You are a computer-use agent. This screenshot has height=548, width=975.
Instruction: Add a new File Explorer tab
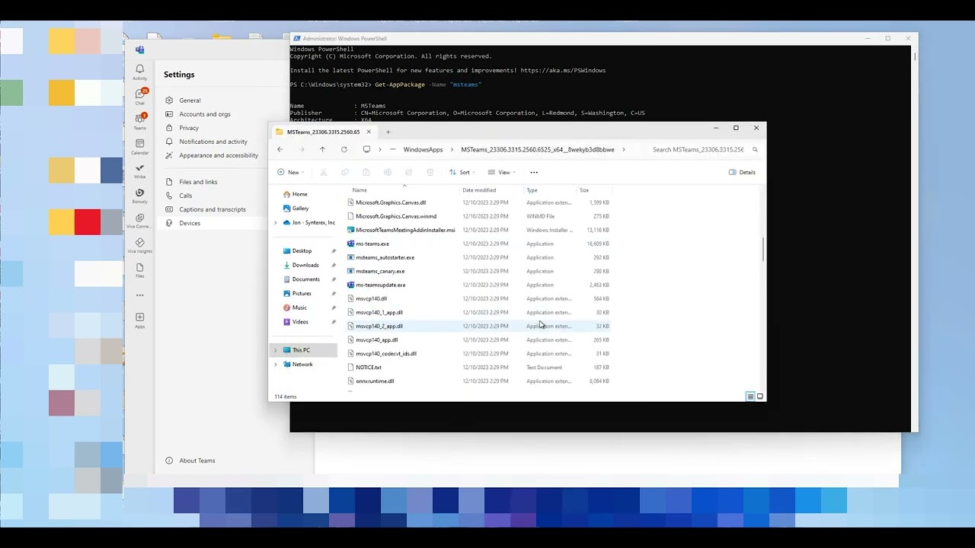click(388, 132)
